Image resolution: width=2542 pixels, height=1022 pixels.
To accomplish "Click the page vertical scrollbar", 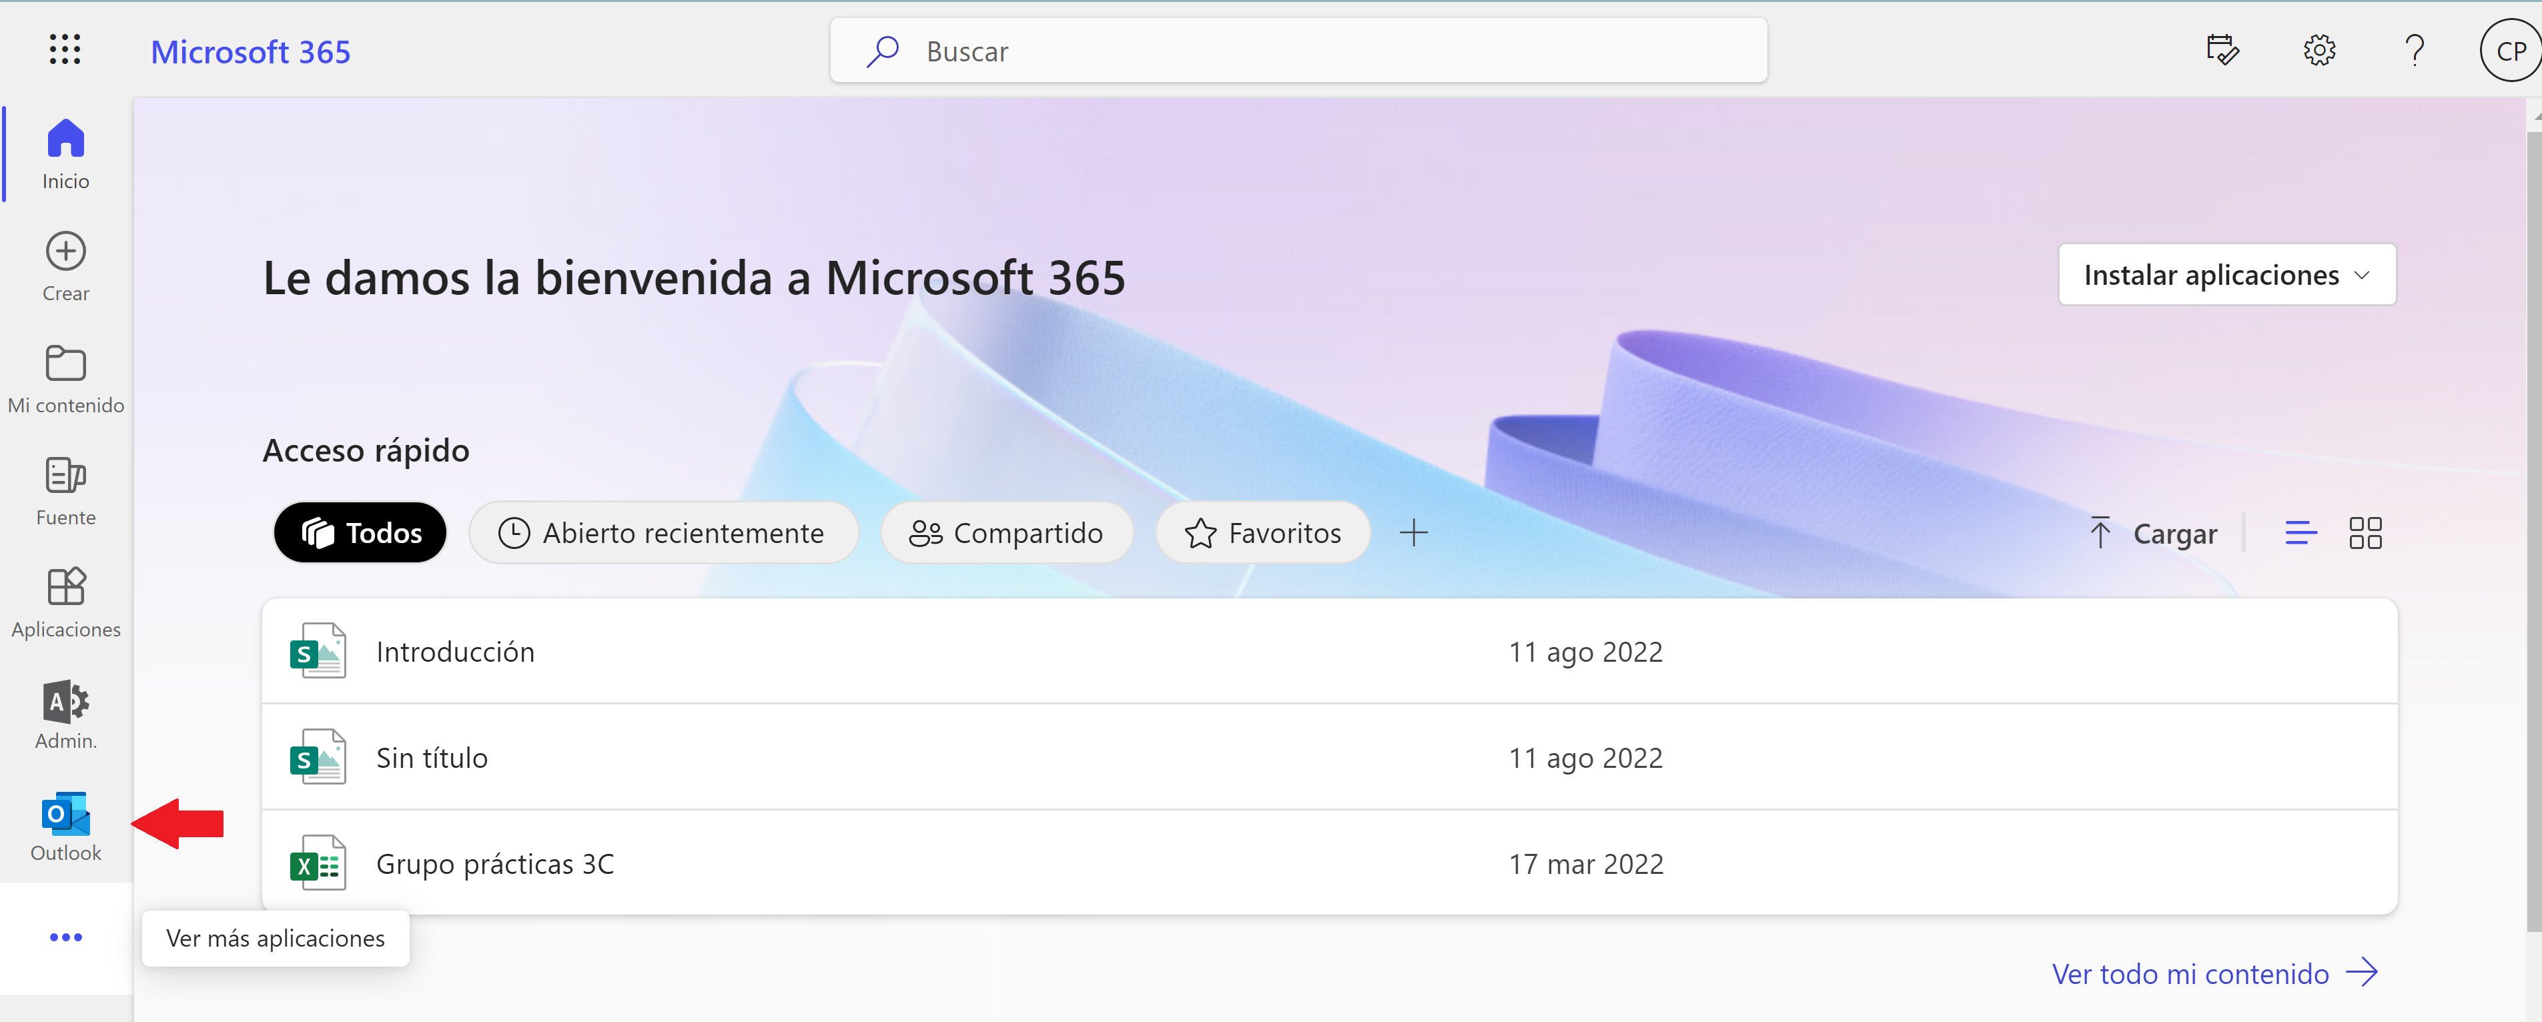I will click(2533, 533).
